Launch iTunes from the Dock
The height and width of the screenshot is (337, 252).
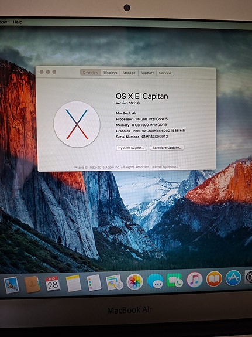point(195,280)
